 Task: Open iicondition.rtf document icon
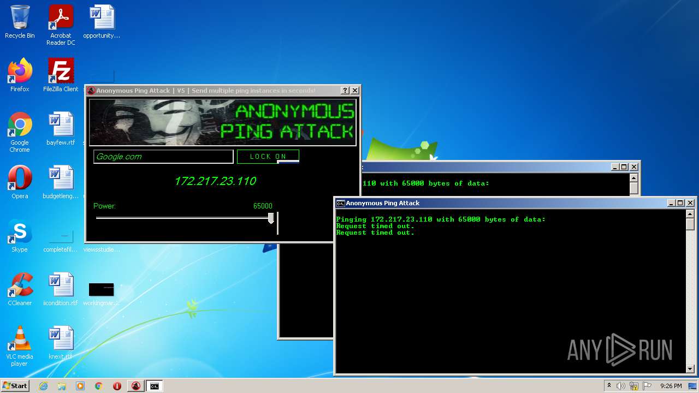pyautogui.click(x=61, y=289)
